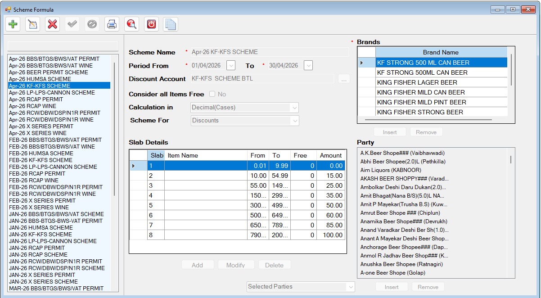This screenshot has width=541, height=298.
Task: Select Amrut Beer Shope ### (Chiplun) party
Action: tap(400, 213)
